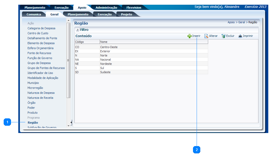Click the green plus Inserir icon
The width and height of the screenshot is (273, 156).
tap(190, 36)
